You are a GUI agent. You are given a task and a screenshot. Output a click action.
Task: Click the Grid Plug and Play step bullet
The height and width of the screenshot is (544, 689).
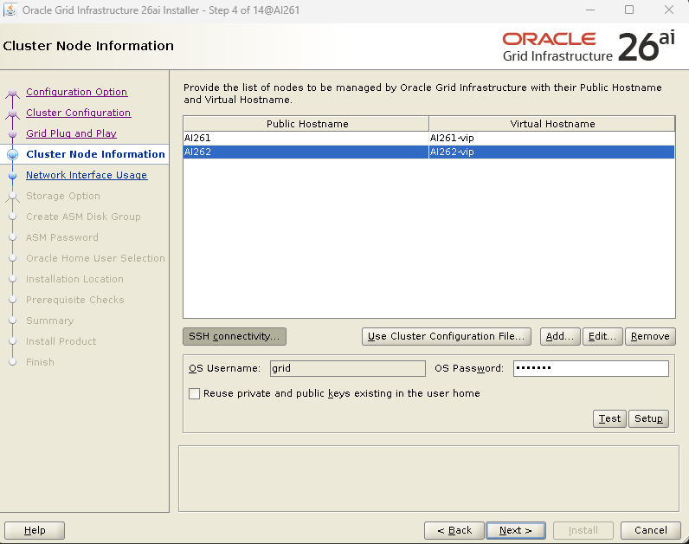12,134
